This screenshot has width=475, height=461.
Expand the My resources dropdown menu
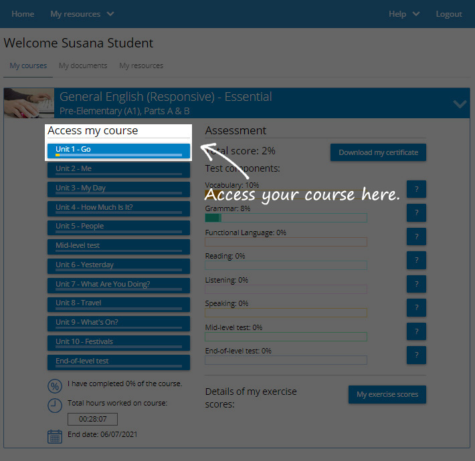click(x=82, y=14)
